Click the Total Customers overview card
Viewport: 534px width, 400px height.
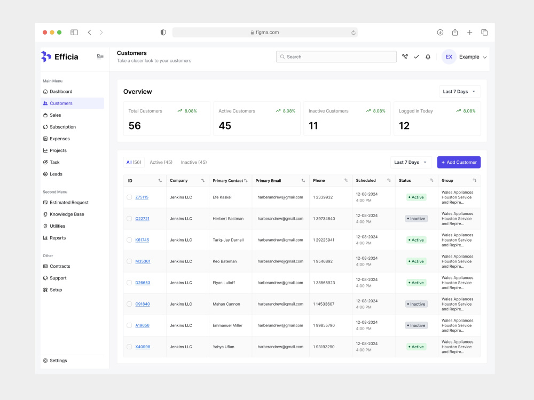pyautogui.click(x=167, y=118)
